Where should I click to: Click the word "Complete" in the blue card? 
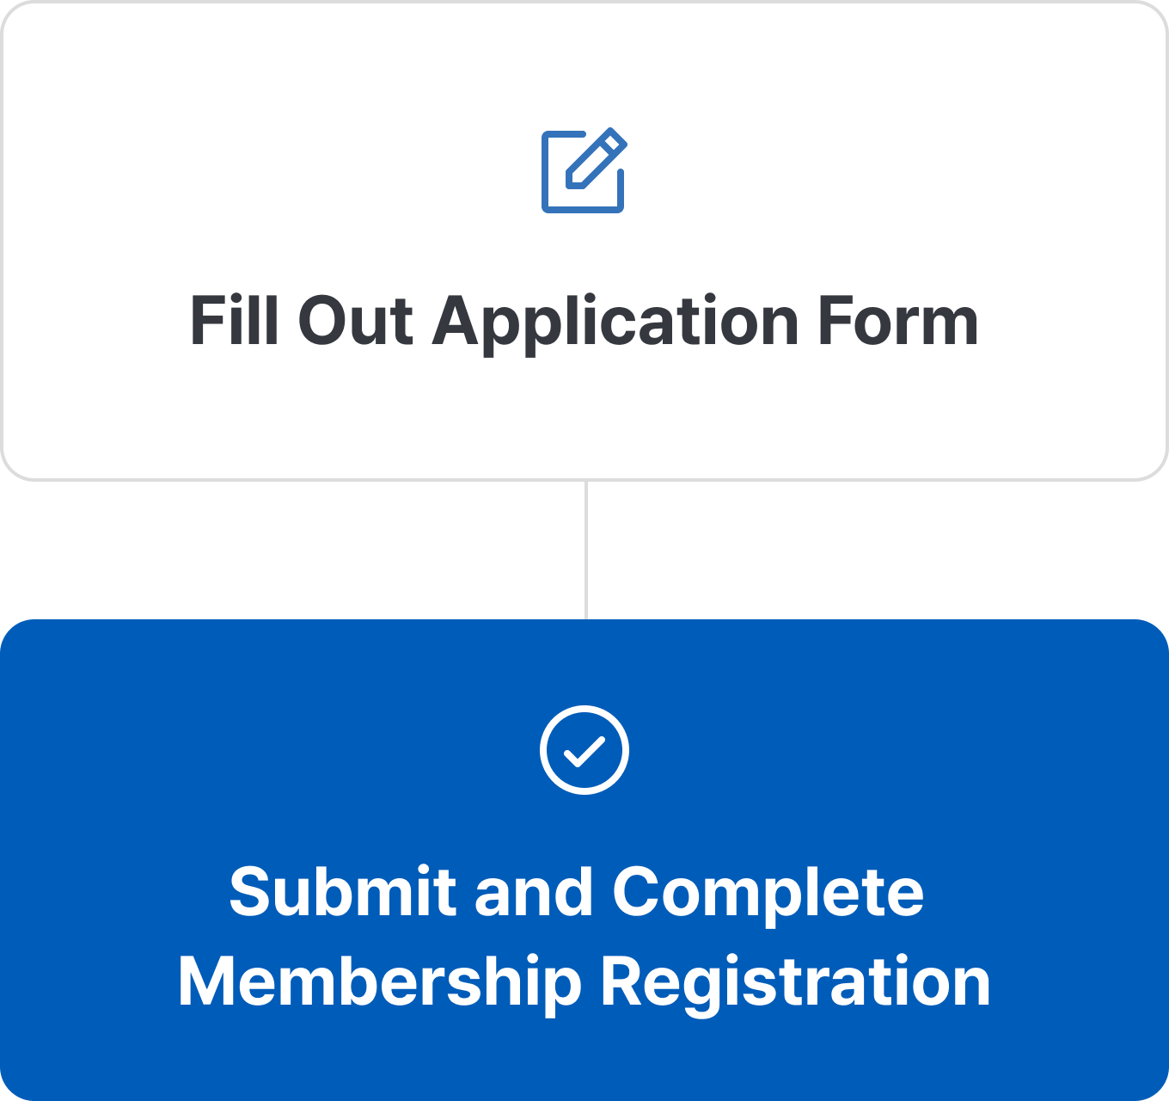coord(768,894)
